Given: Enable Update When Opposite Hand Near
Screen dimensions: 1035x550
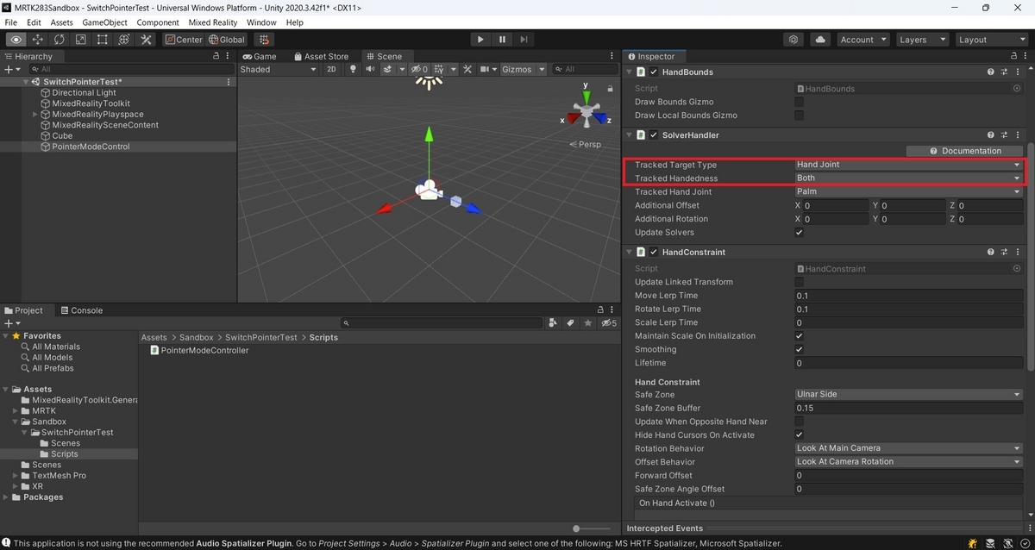Looking at the screenshot, I should [x=799, y=422].
